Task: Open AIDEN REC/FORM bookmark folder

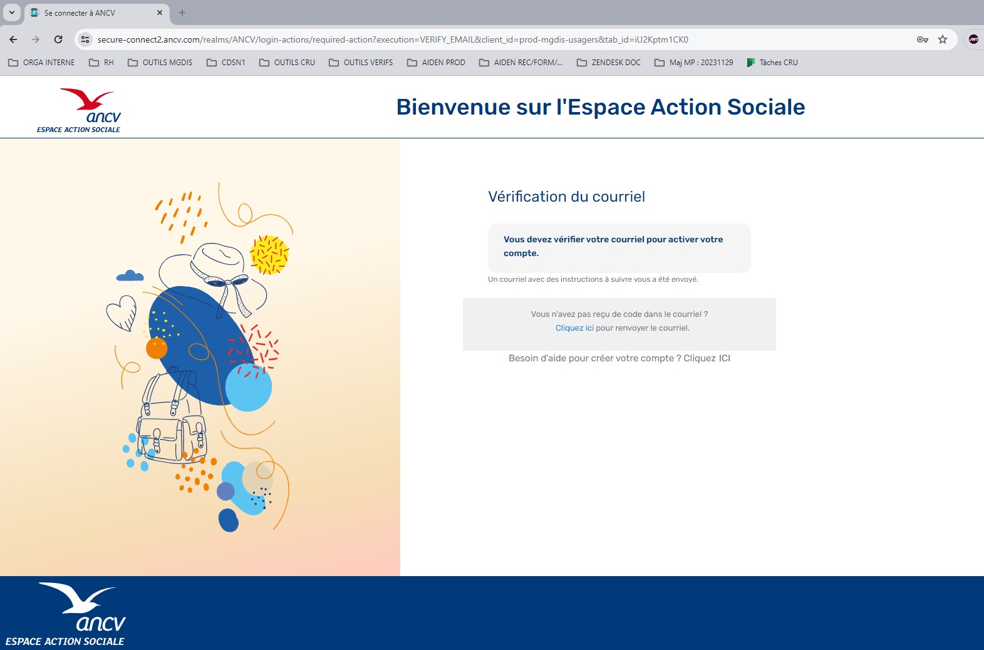Action: point(521,63)
